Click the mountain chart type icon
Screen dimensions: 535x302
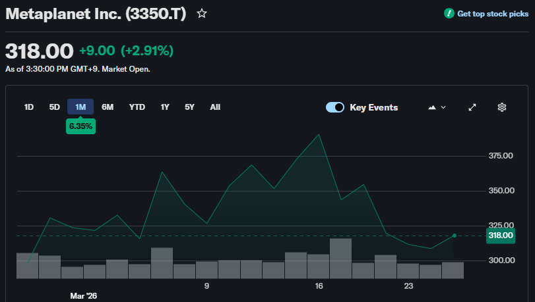[x=432, y=107]
